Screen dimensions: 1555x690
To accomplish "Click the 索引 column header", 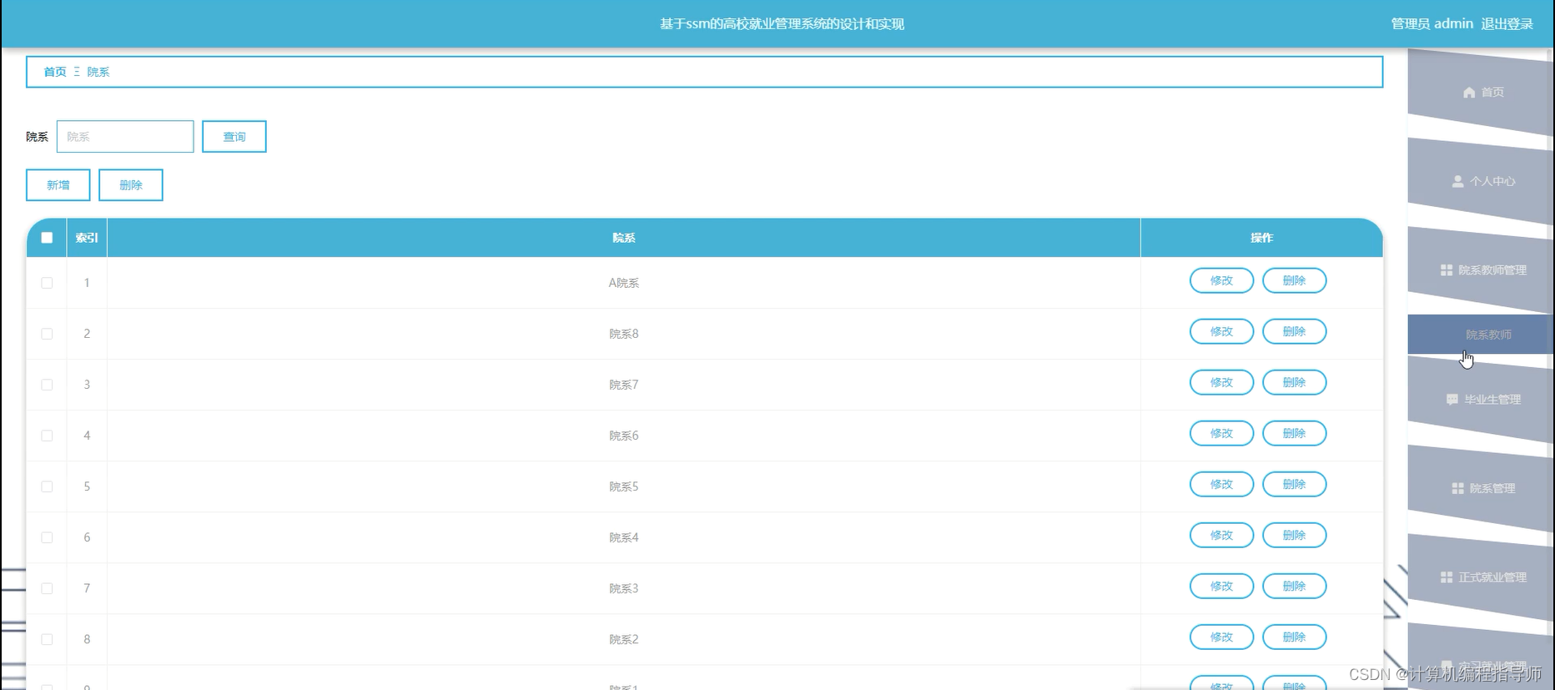I will (x=87, y=238).
